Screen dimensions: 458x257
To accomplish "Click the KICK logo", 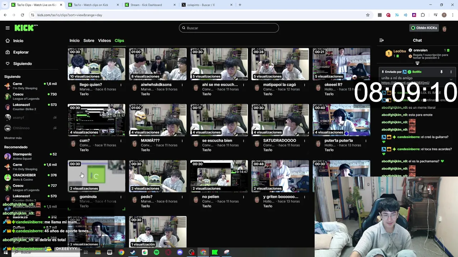I will pos(26,28).
